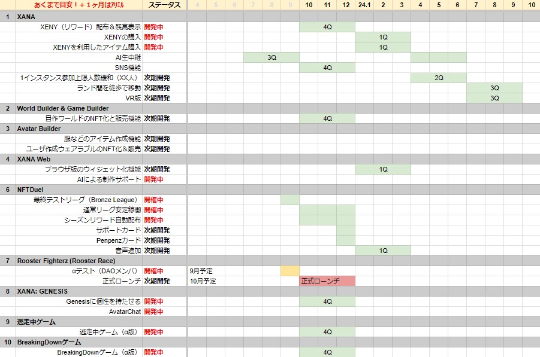This screenshot has width=540, height=357.
Task: Click 次期開発 status for VR版
Action: 157,98
